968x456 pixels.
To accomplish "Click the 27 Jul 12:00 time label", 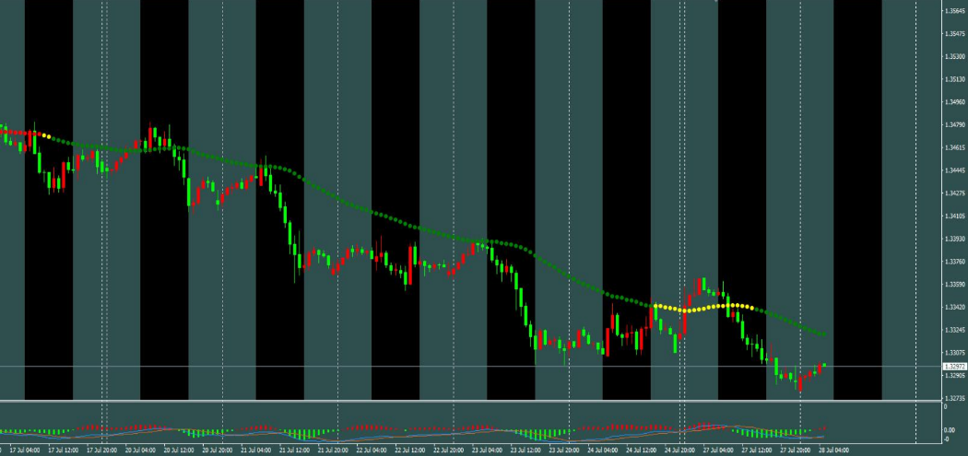I will click(x=757, y=450).
